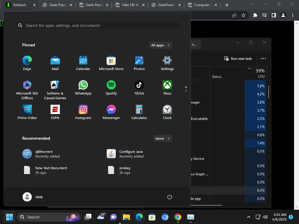The image size is (299, 224).
Task: Launch the Calculator app
Action: 139,112
